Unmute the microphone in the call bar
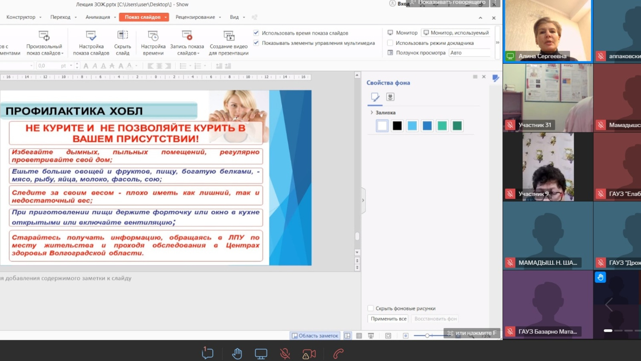The height and width of the screenshot is (361, 641). click(285, 354)
